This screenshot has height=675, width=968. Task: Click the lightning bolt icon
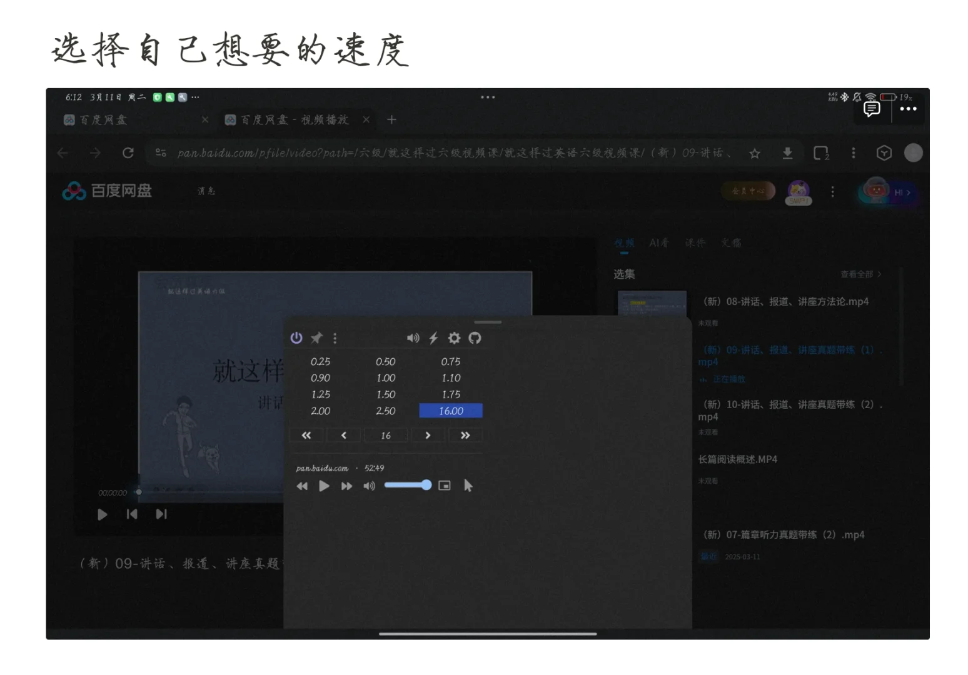point(433,338)
